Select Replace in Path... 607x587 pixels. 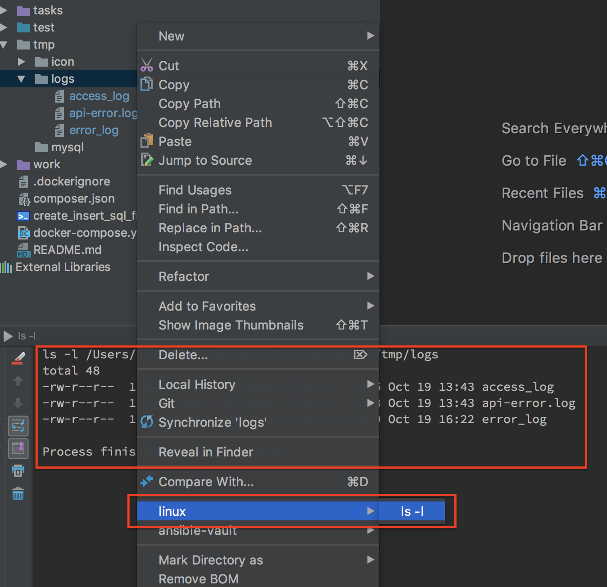click(x=258, y=228)
